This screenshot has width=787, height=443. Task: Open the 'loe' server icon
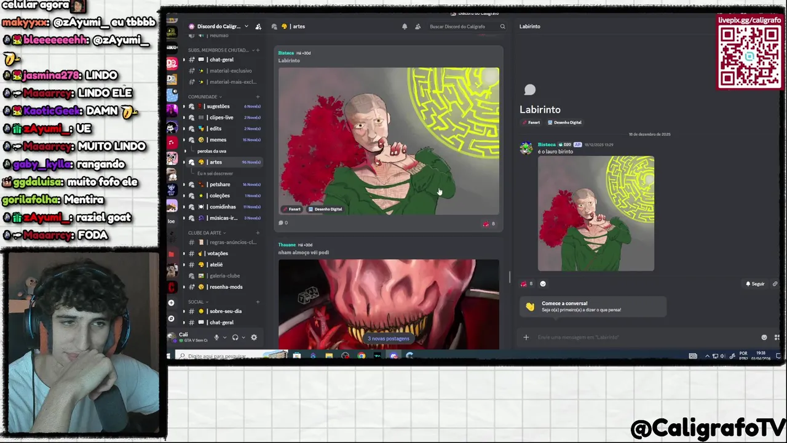172,221
